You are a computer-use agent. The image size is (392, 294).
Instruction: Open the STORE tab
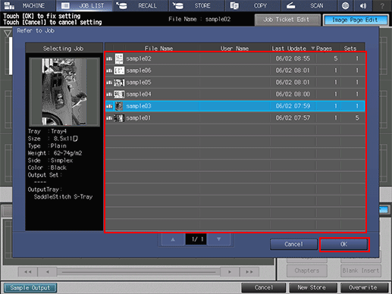196,5
